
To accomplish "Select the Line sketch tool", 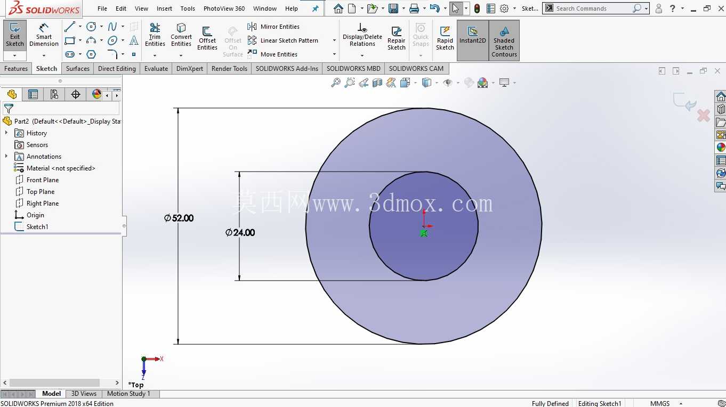I will (70, 27).
